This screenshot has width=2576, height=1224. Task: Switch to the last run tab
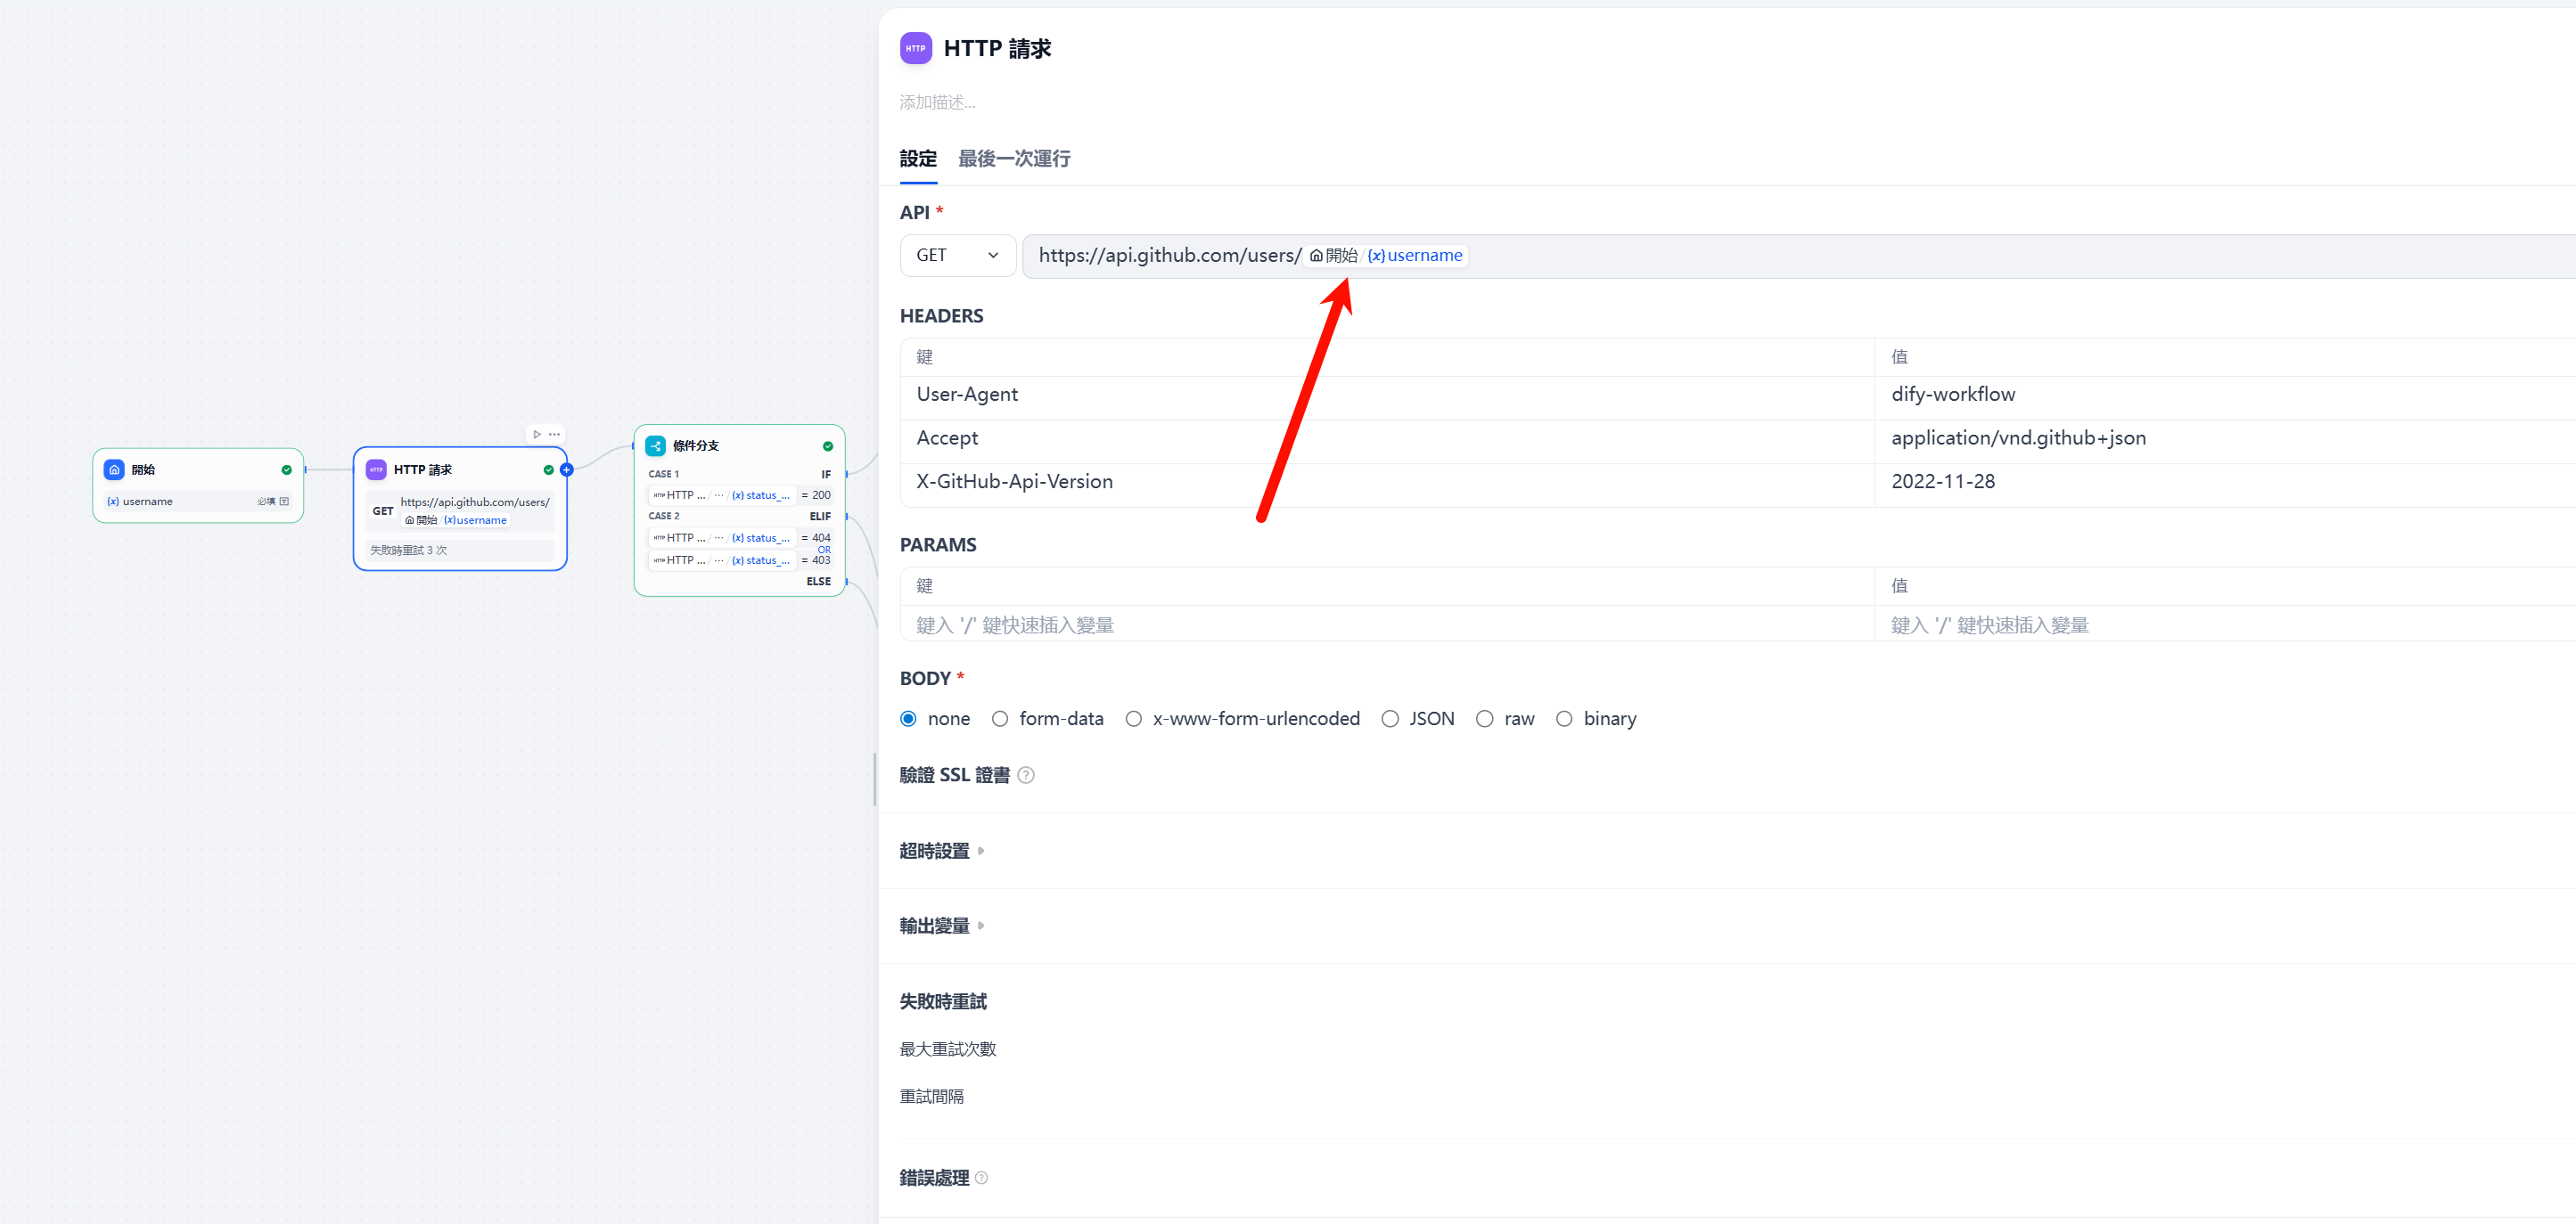click(x=1013, y=159)
